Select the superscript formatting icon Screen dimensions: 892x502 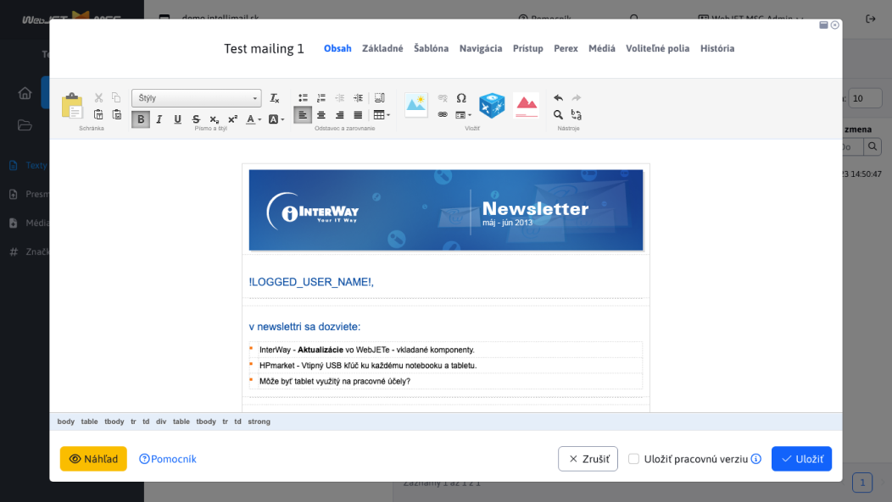coord(232,119)
